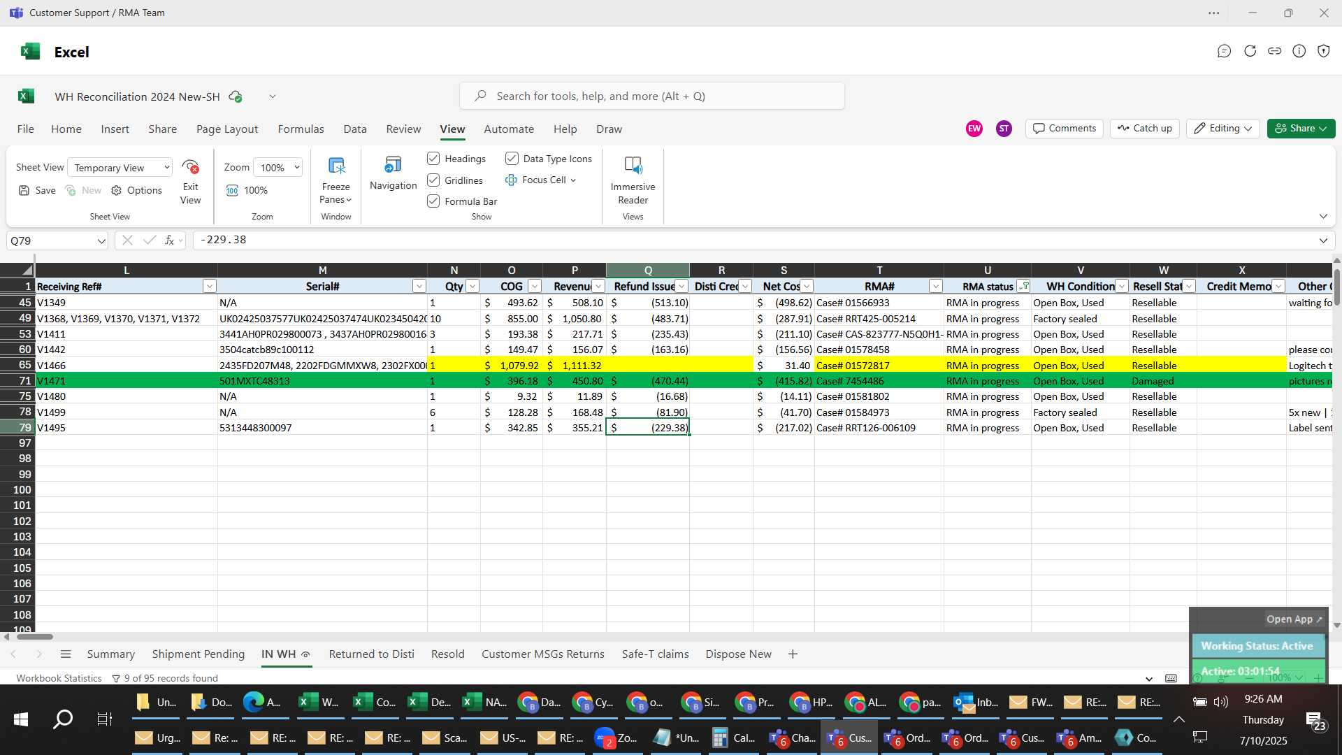1342x755 pixels.
Task: Click the formula bar value -229.38
Action: [x=224, y=240]
